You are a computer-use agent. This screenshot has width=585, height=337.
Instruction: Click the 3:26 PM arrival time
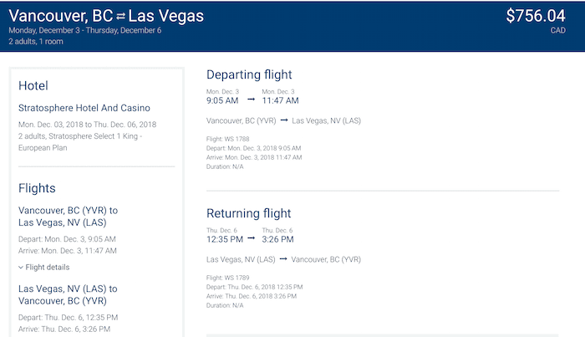point(277,239)
